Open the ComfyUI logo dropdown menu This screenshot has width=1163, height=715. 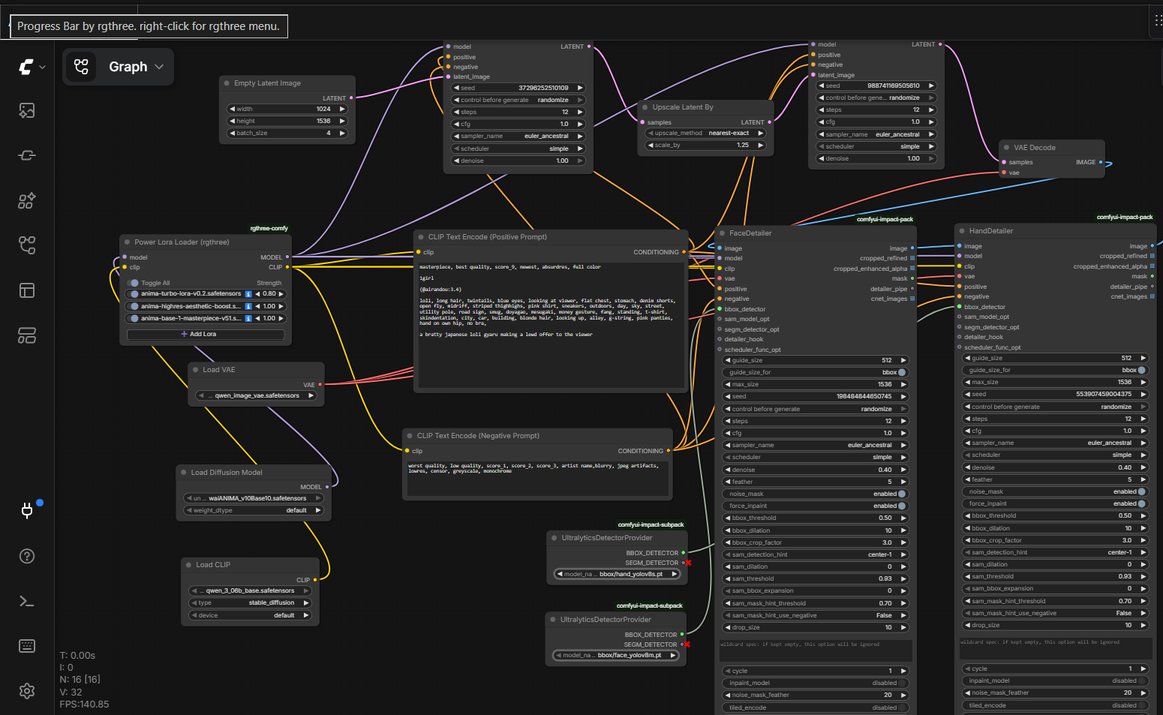pyautogui.click(x=32, y=67)
